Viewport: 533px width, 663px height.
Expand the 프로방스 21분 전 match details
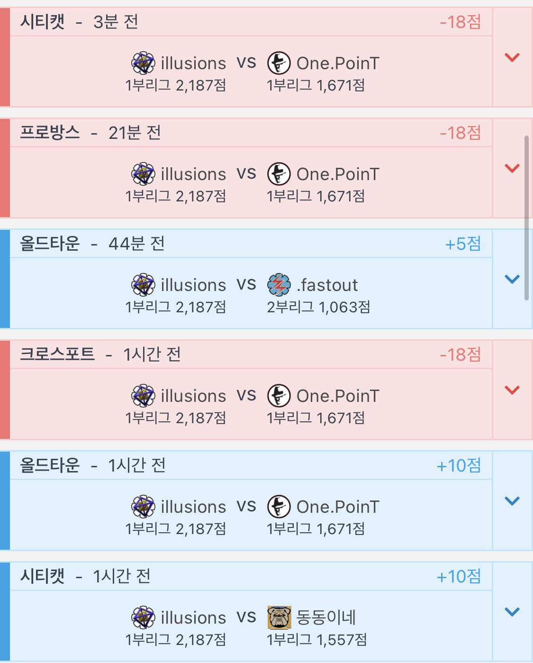point(512,168)
